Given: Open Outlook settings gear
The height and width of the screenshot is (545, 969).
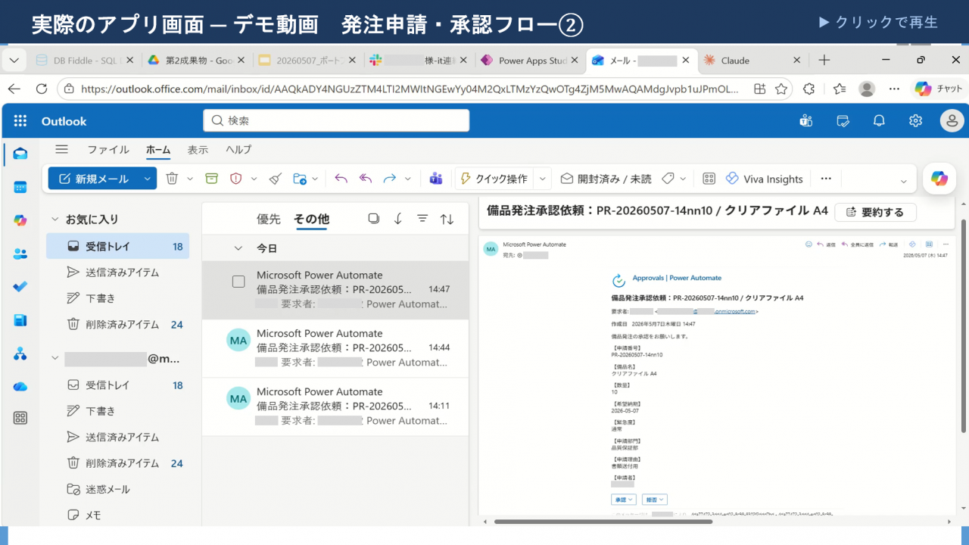Looking at the screenshot, I should [x=915, y=121].
